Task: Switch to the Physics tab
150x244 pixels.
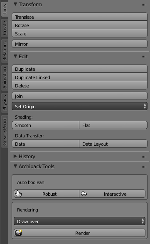Action: [4, 103]
